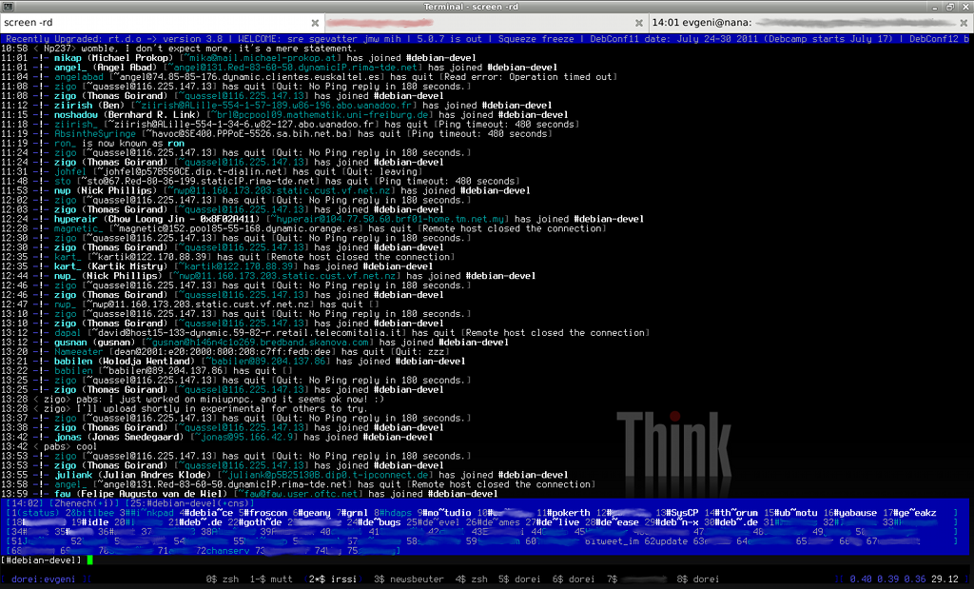974x589 pixels.
Task: Click the green cursor block at prompt
Action: pyautogui.click(x=89, y=560)
